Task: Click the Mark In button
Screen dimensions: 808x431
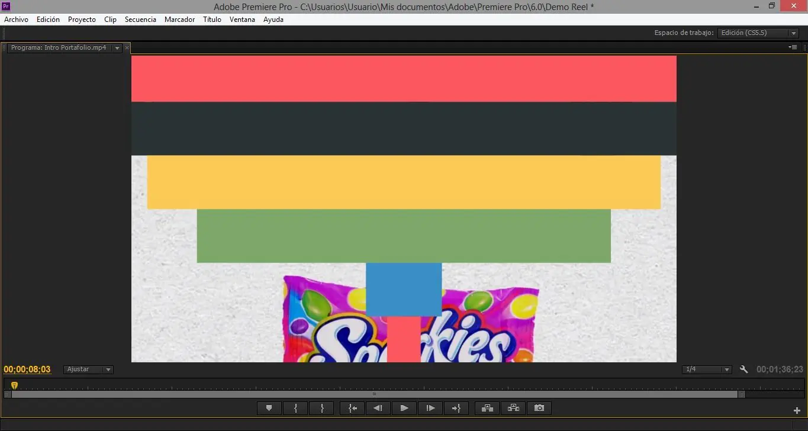Action: click(295, 408)
